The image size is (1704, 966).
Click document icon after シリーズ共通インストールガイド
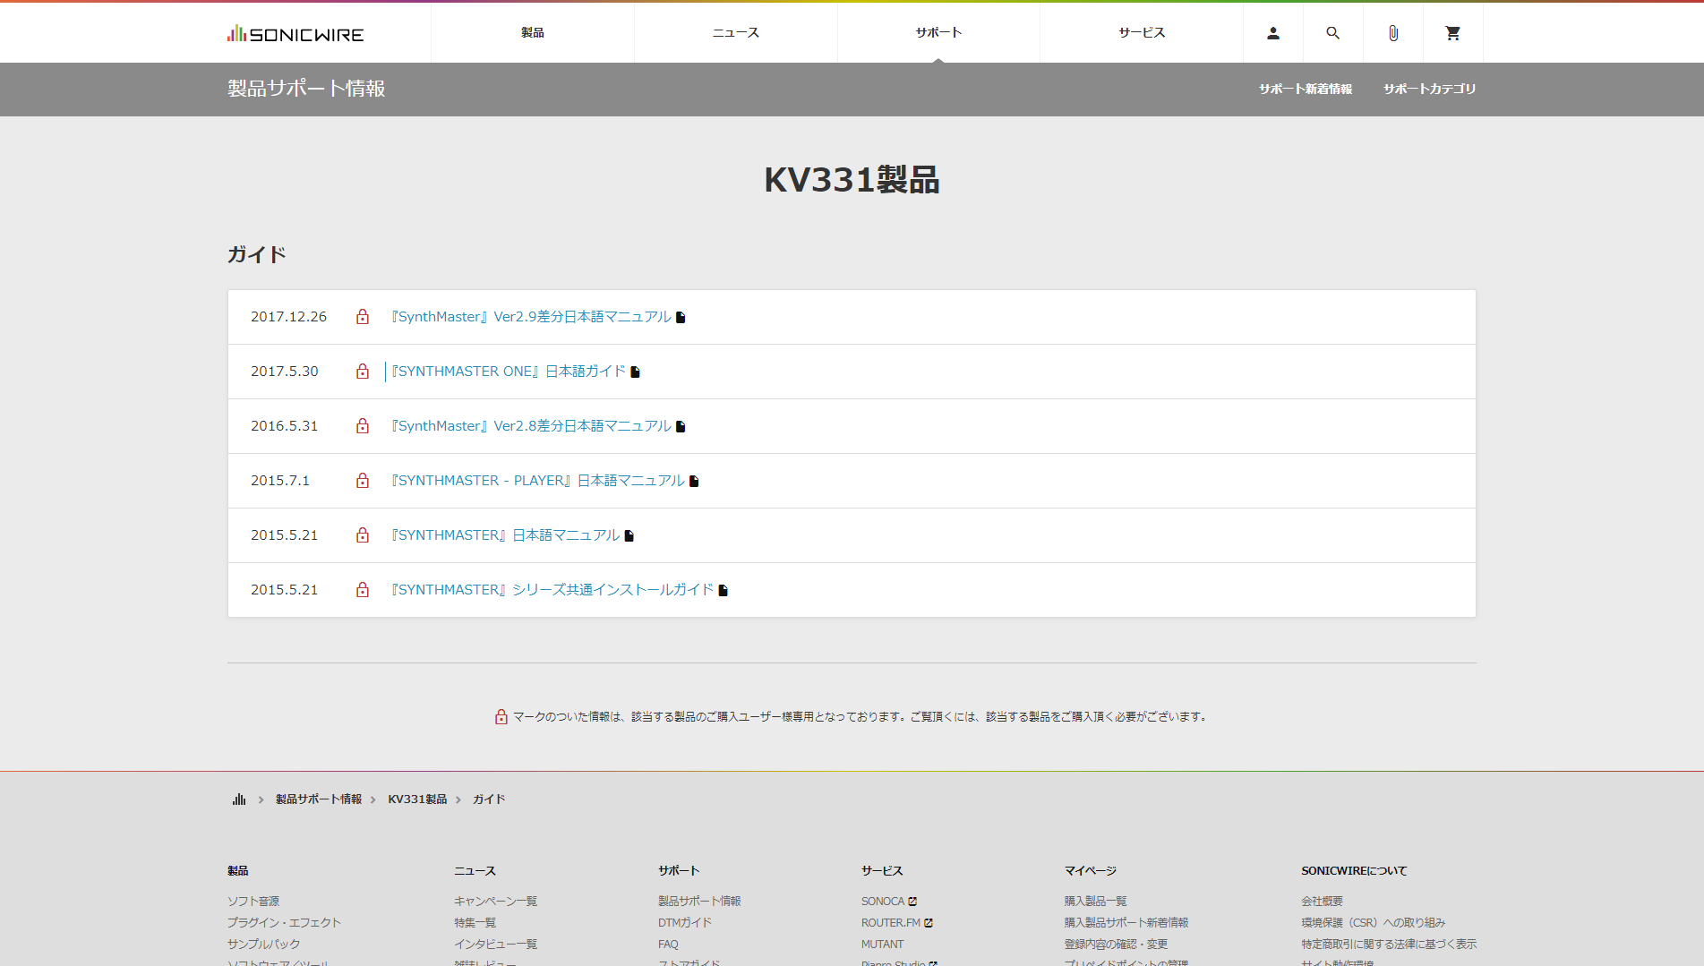click(x=723, y=590)
